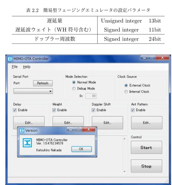This screenshot has width=172, height=185.
Task: Minimize the MIMO-OTA Controller window
Action: pyautogui.click(x=144, y=58)
